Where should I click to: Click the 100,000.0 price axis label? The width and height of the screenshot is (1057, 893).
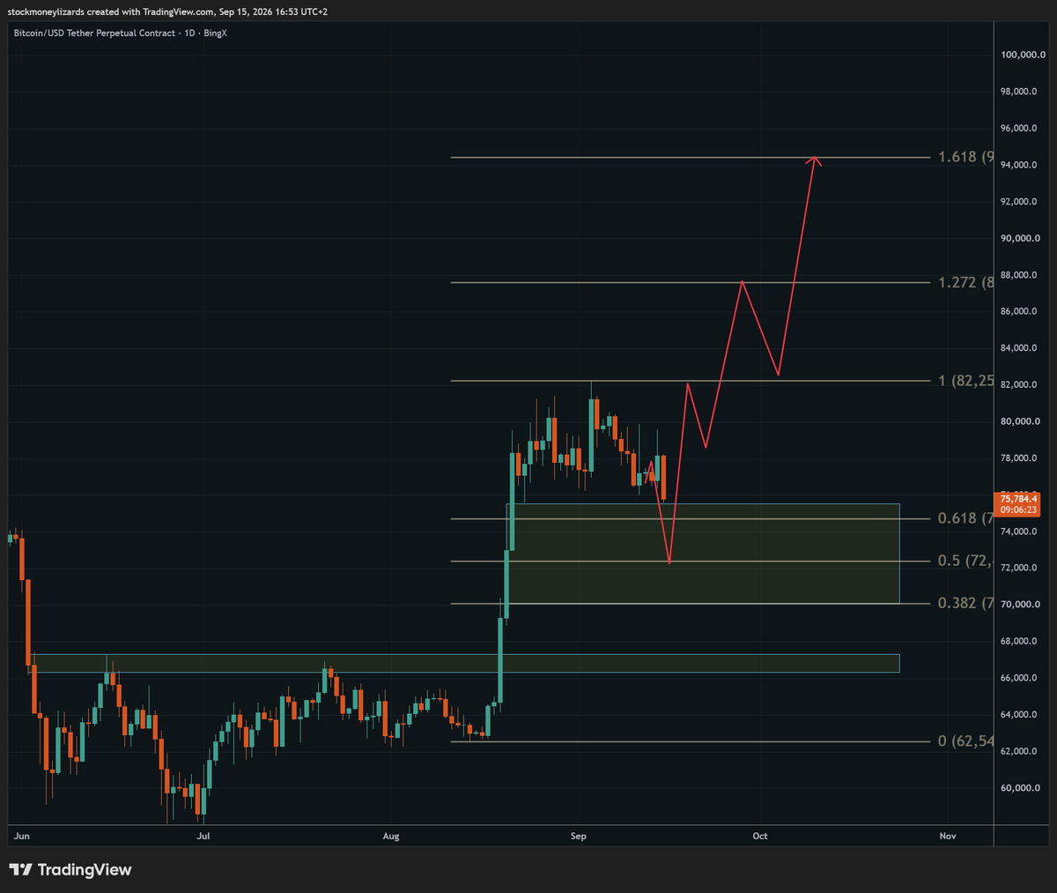pos(1023,55)
